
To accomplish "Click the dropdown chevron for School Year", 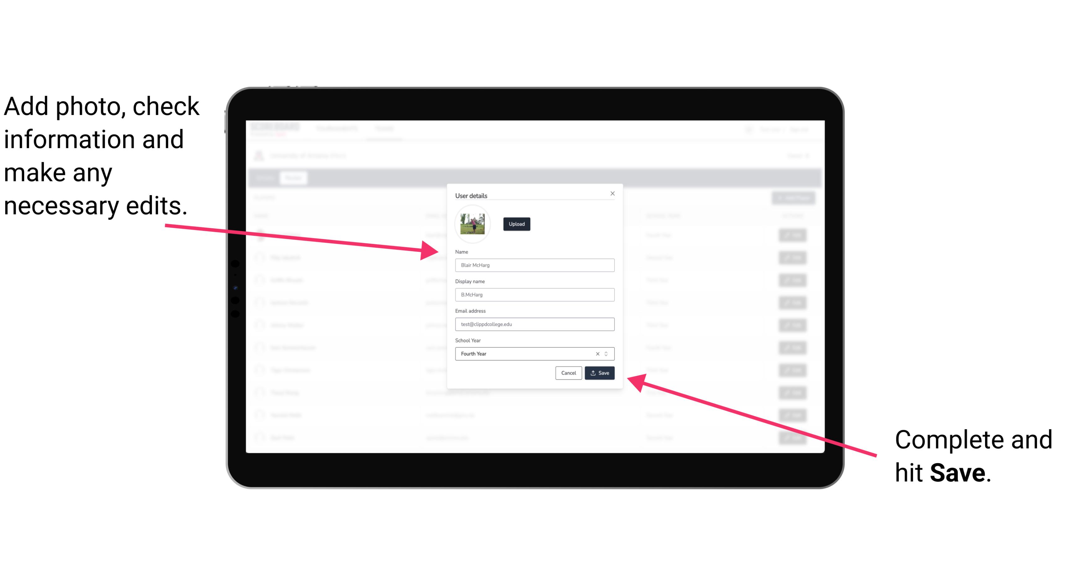I will point(607,353).
